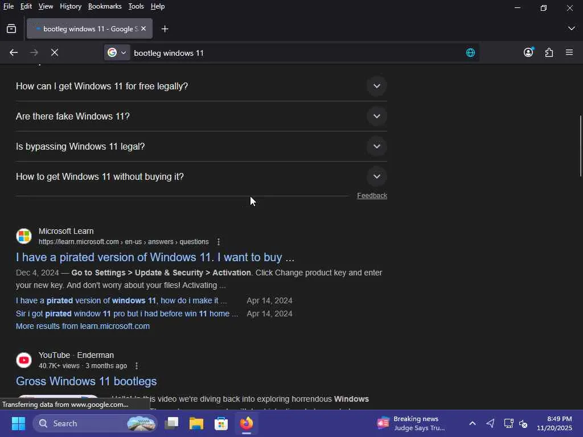Open 'how do i make it' sublink
The image size is (583, 437).
click(x=121, y=300)
